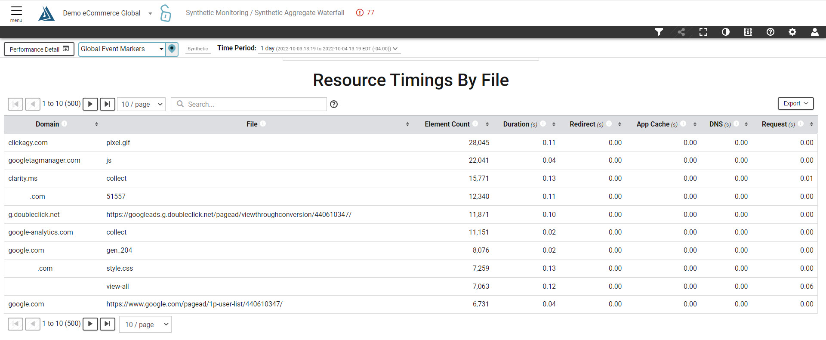Sort table by Duration column header

[x=516, y=124]
